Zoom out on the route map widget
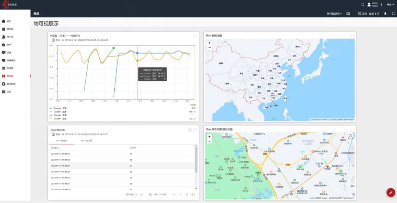Viewport: 397px width, 203px height. pos(210,141)
